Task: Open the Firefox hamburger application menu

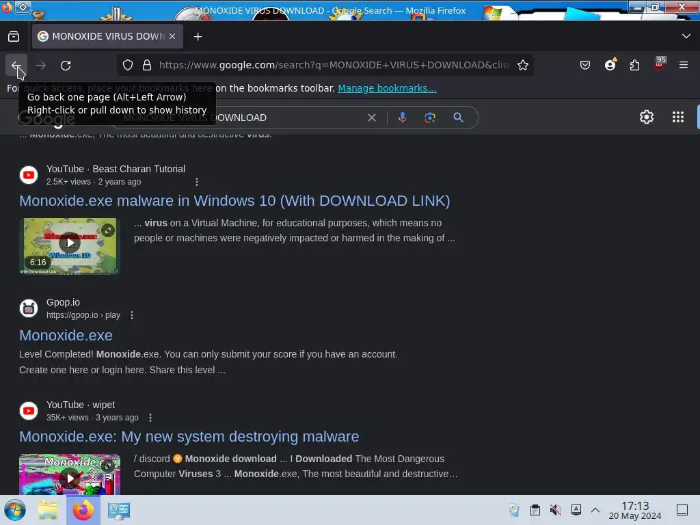Action: click(x=683, y=65)
